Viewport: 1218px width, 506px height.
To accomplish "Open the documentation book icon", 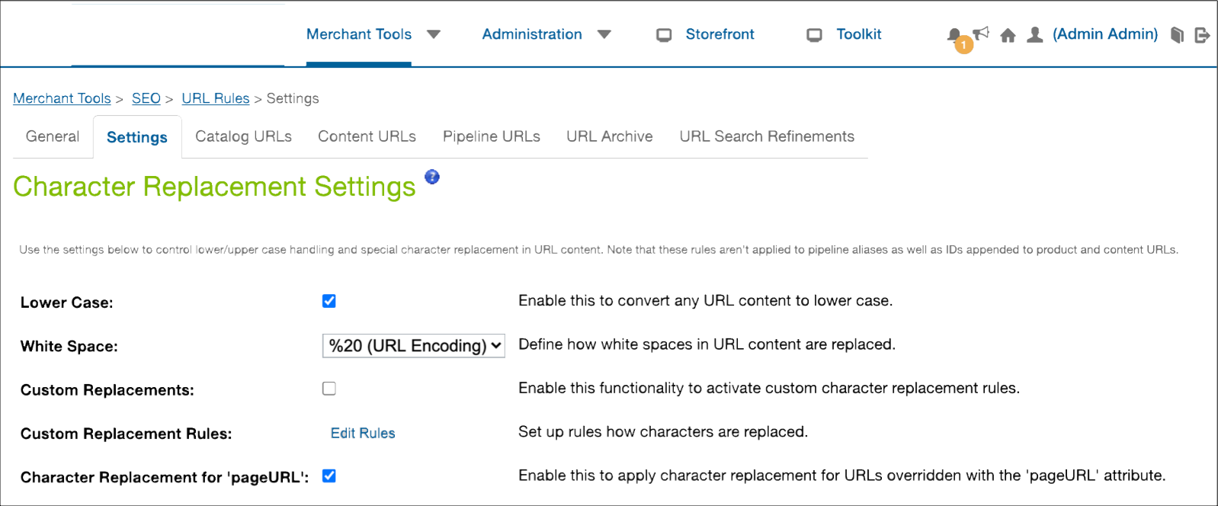I will [x=1177, y=35].
